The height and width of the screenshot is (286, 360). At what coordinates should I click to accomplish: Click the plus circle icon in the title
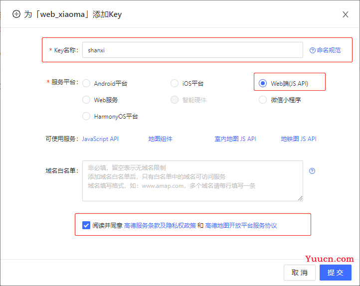point(16,14)
